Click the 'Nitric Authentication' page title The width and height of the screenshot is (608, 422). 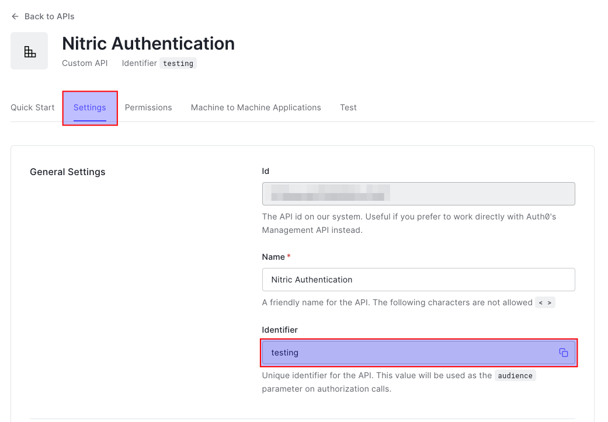click(x=148, y=44)
